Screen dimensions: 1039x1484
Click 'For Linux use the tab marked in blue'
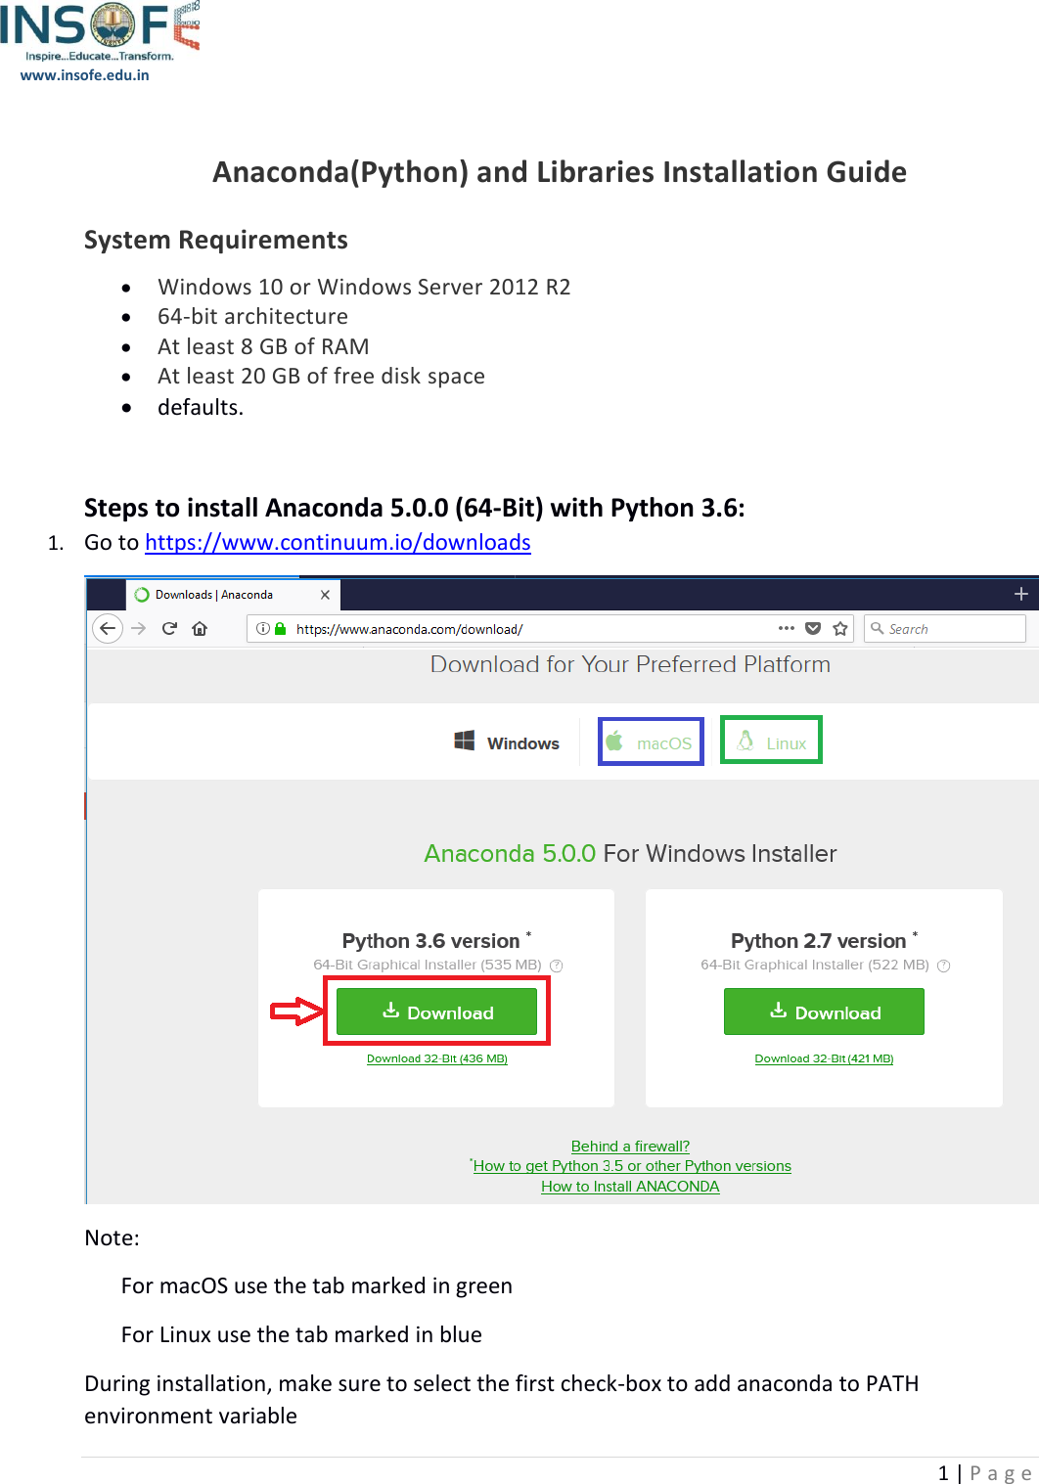pyautogui.click(x=301, y=1334)
